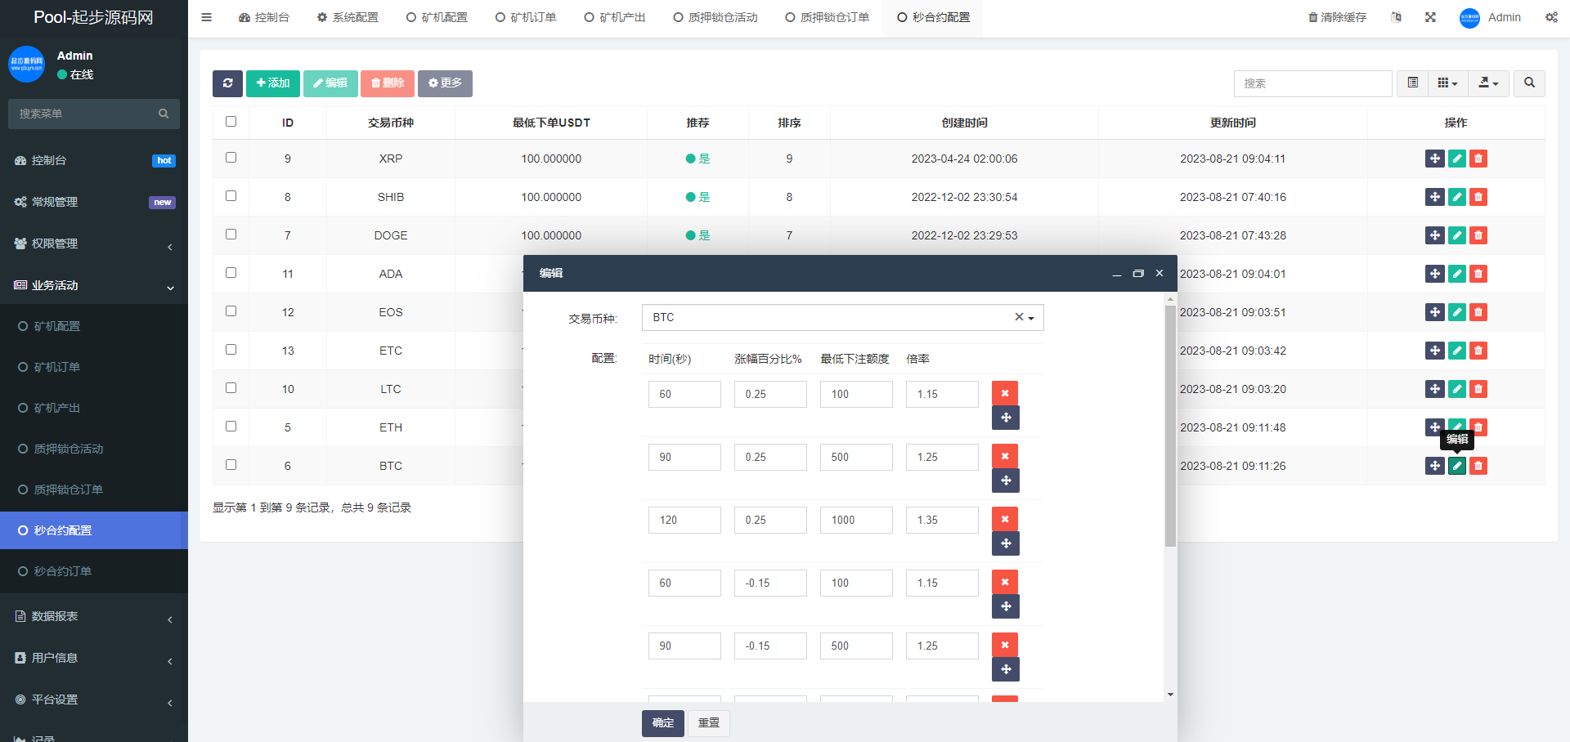The width and height of the screenshot is (1570, 742).
Task: Expand the 权限管理 sidebar menu
Action: [94, 244]
